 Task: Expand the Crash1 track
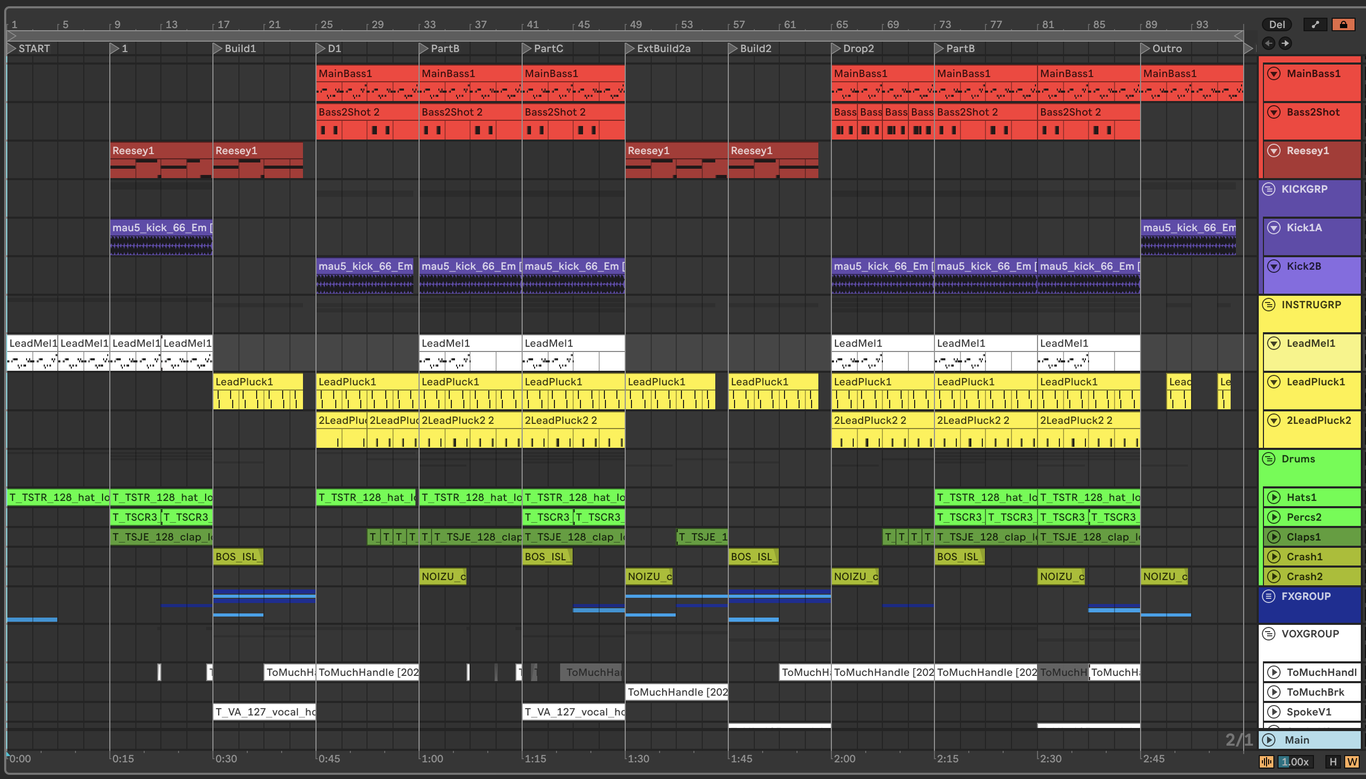click(x=1274, y=557)
